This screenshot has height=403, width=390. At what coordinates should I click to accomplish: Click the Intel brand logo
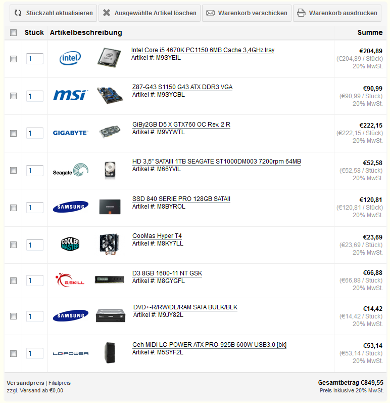tap(70, 59)
